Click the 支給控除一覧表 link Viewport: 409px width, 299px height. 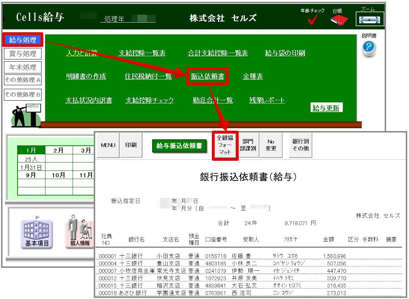coord(142,53)
